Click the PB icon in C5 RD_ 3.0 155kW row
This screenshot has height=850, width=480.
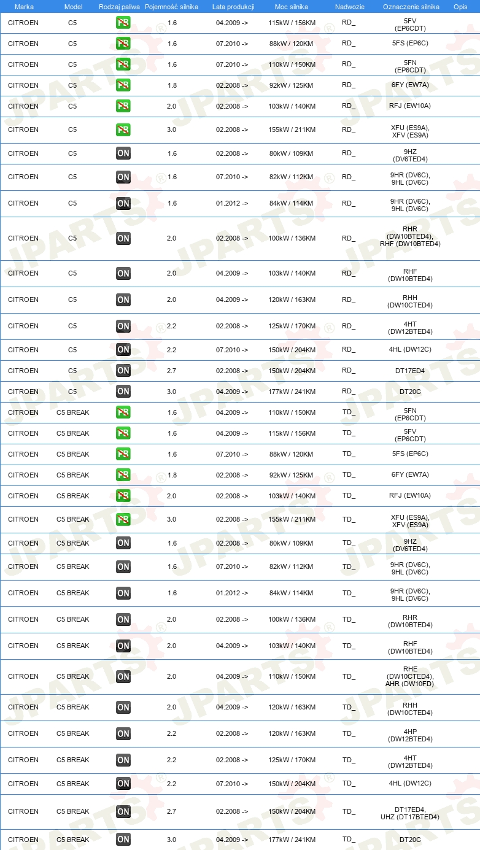coord(123,130)
